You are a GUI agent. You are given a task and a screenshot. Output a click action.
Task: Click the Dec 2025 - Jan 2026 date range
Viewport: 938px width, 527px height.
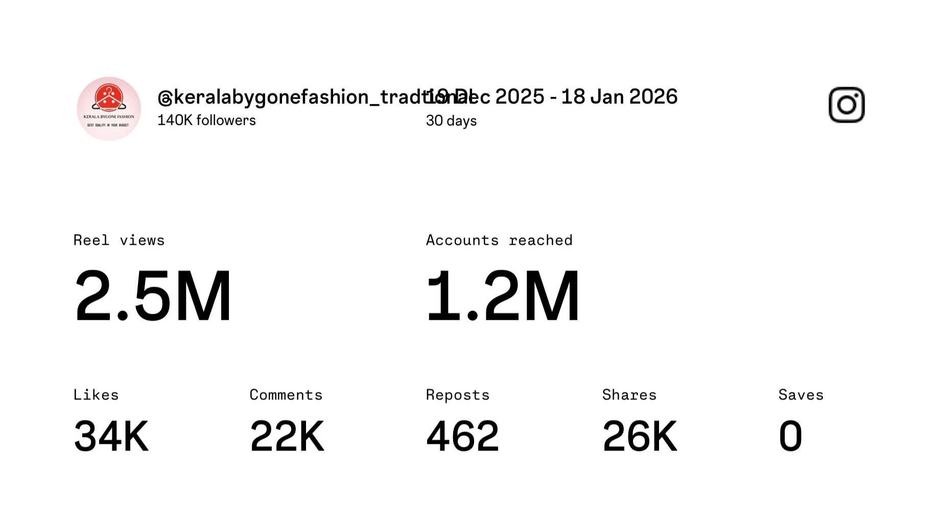(x=588, y=97)
